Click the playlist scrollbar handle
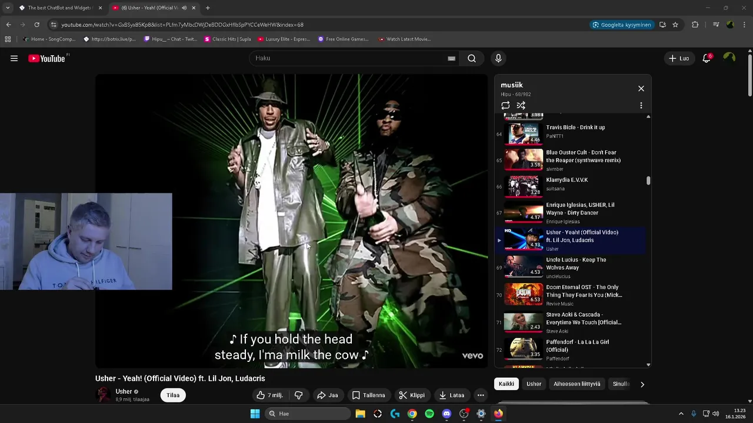 click(x=648, y=180)
